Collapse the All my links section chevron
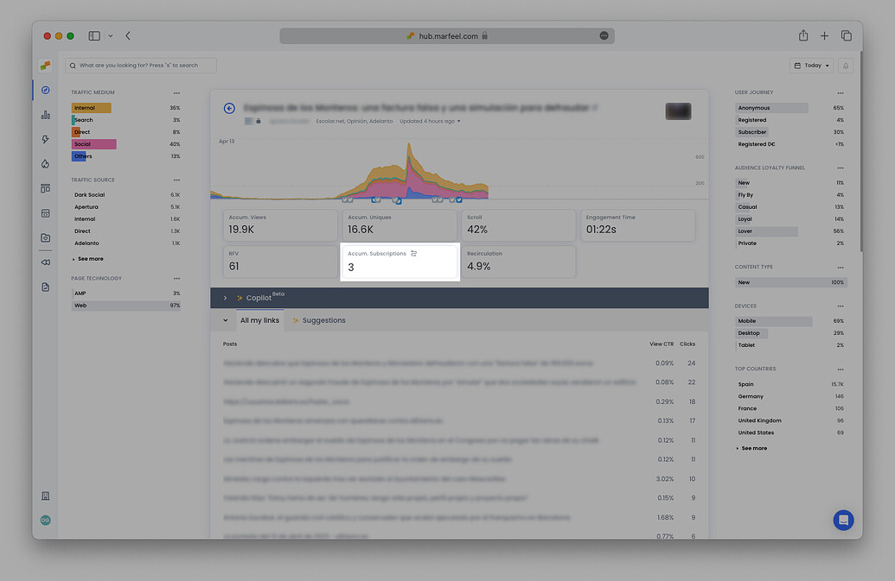 coord(225,320)
